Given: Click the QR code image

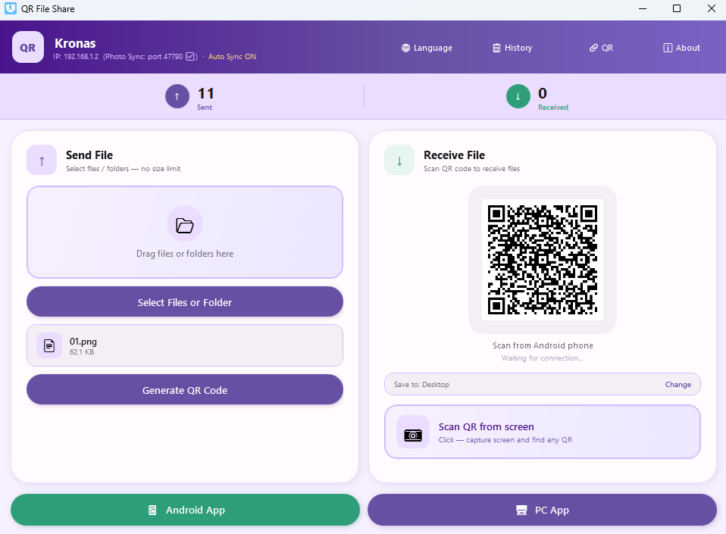Looking at the screenshot, I should point(542,260).
